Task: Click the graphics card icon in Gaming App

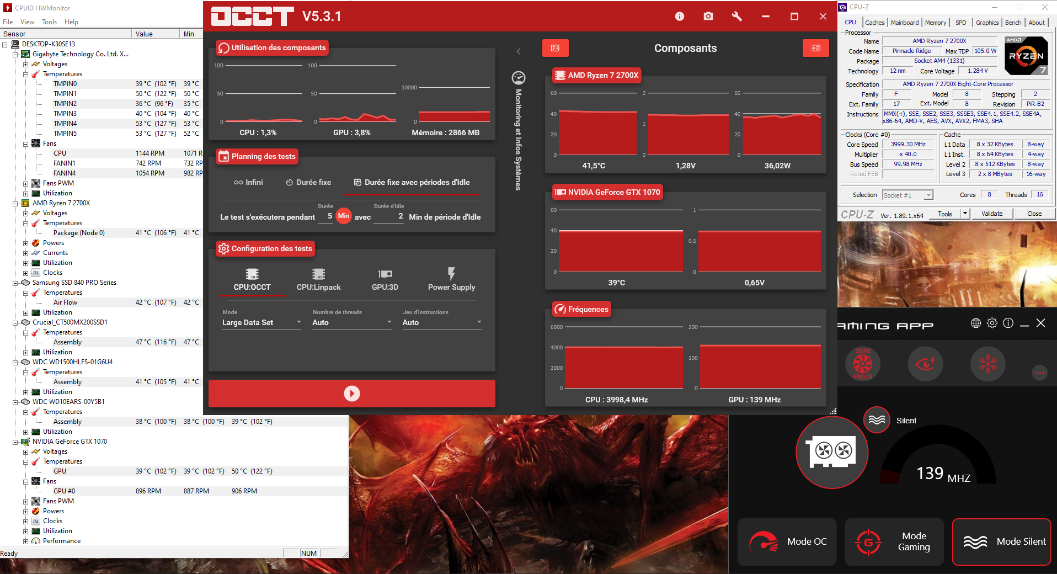Action: 832,452
